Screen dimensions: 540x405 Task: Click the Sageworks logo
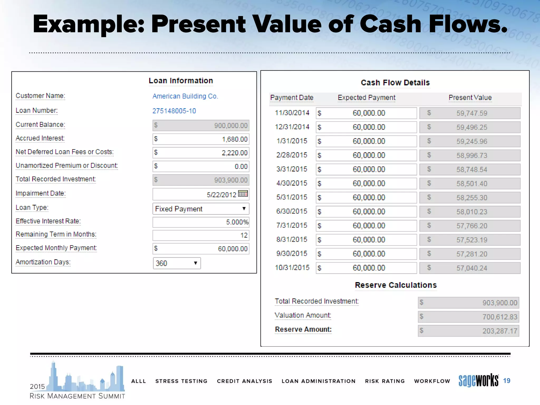tap(478, 380)
